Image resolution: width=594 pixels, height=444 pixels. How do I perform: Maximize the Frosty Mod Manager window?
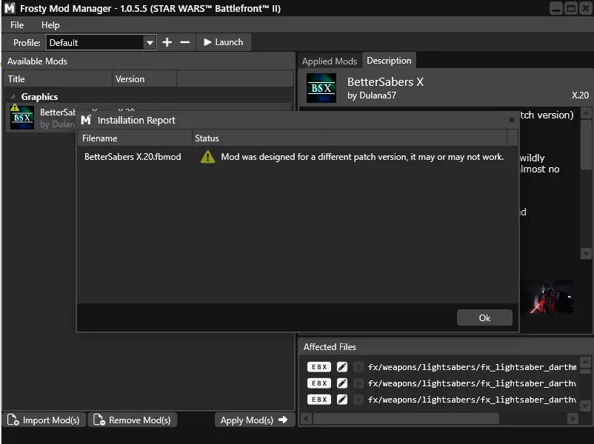(x=570, y=8)
